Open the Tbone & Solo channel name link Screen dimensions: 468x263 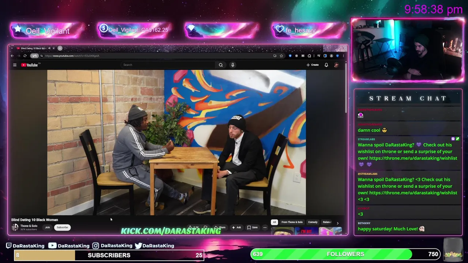click(29, 226)
